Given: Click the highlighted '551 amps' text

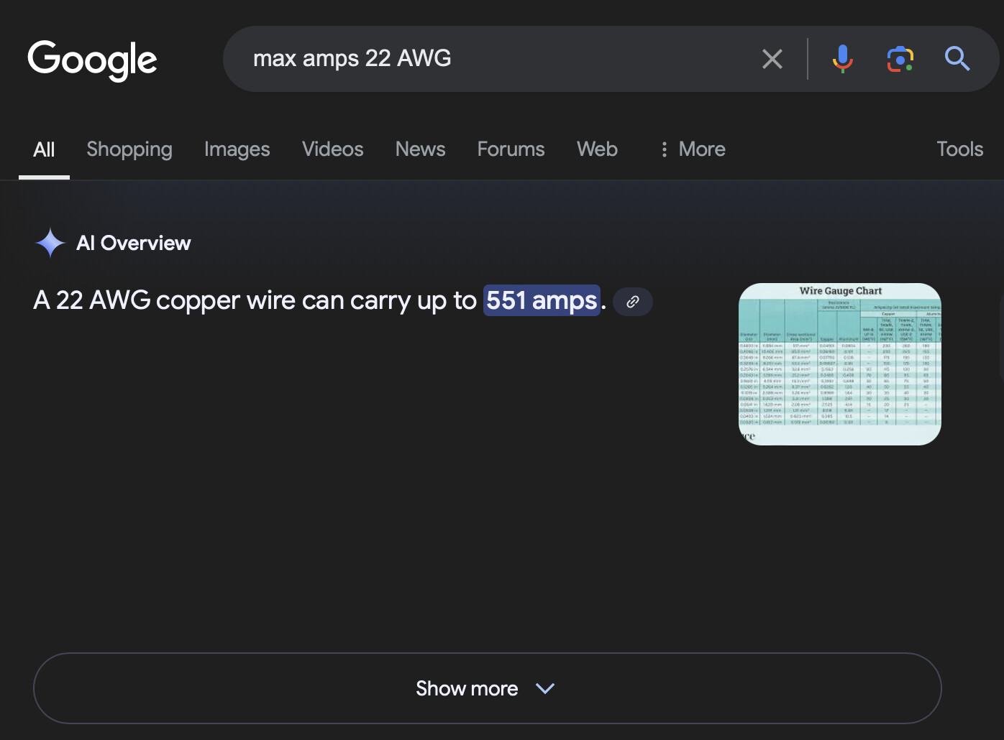Looking at the screenshot, I should (542, 300).
